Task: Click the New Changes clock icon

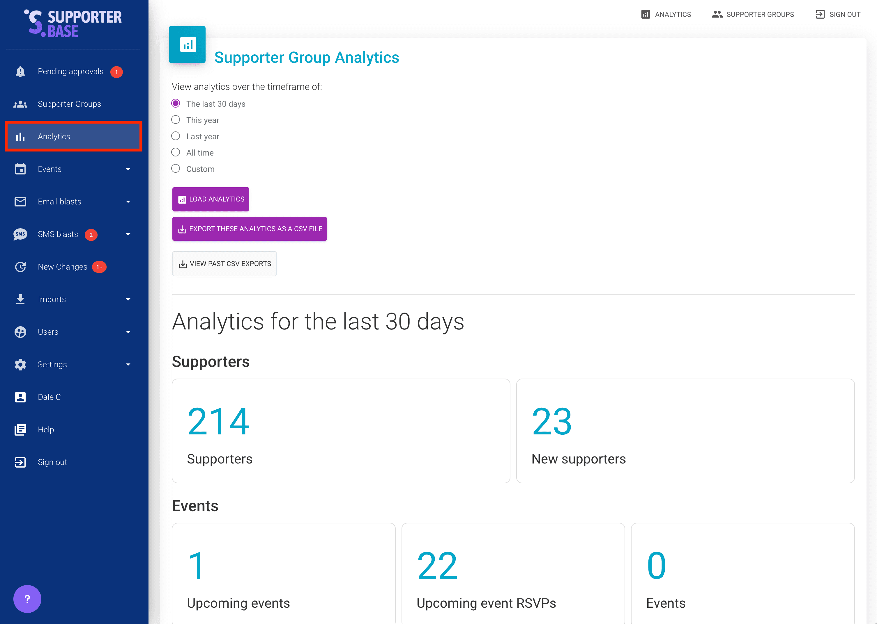Action: 20,267
